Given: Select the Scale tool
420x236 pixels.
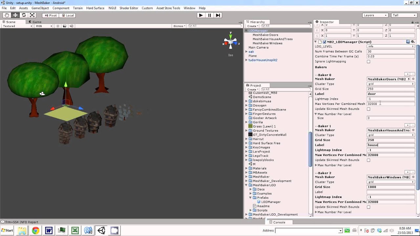Looking at the screenshot, I should pos(32,15).
